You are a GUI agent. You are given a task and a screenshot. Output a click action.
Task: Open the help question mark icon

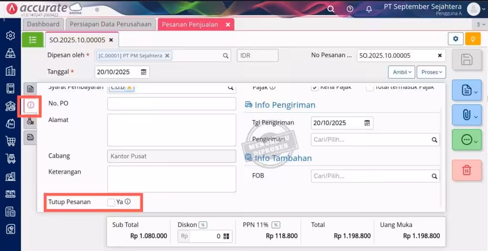(350, 9)
